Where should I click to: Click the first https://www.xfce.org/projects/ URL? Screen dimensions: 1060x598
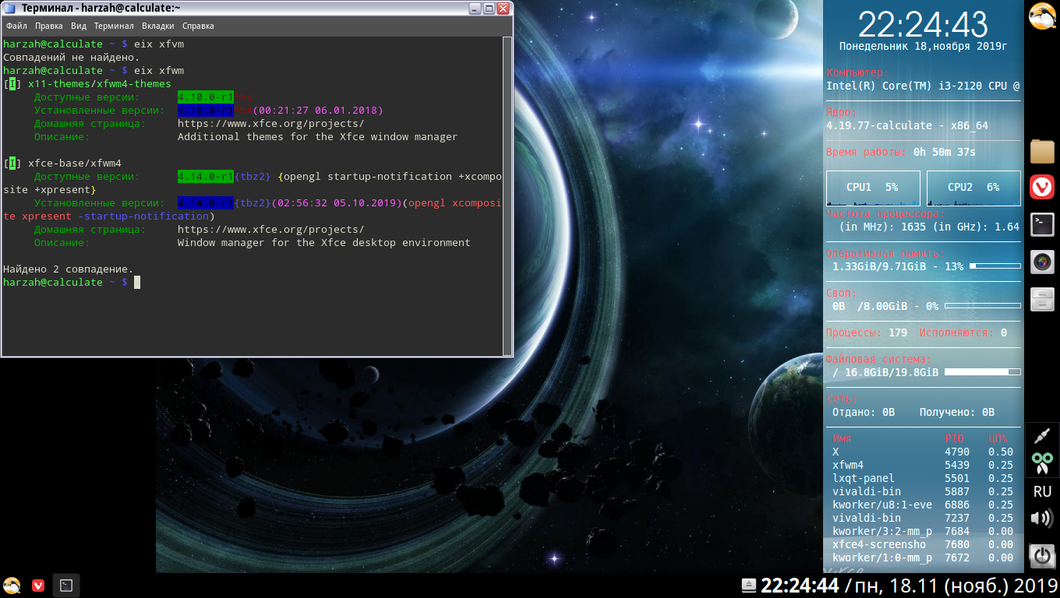pos(270,123)
